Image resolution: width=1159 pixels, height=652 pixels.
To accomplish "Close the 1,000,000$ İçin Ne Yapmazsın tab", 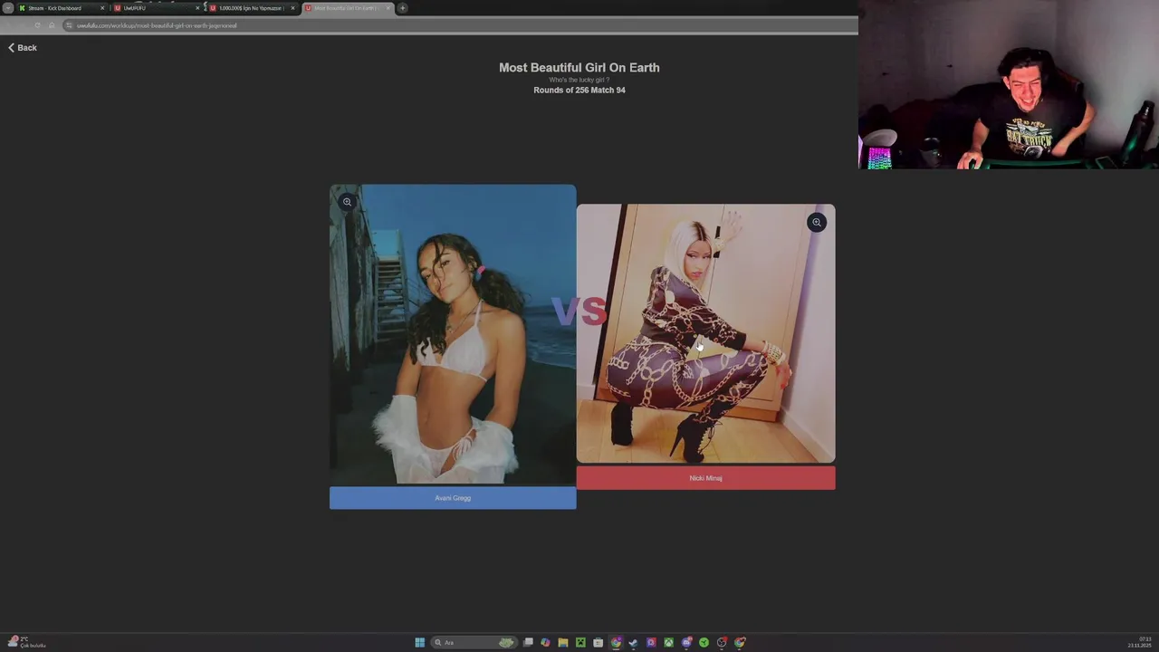I will [292, 8].
